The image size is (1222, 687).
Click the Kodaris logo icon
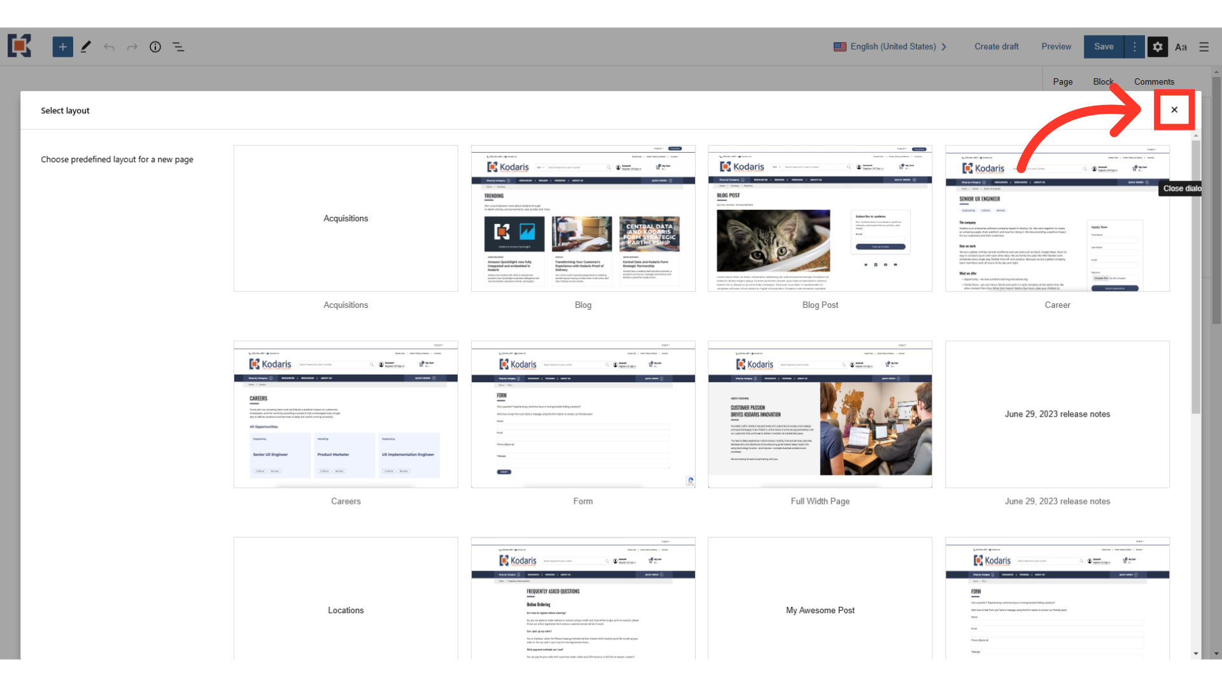19,46
